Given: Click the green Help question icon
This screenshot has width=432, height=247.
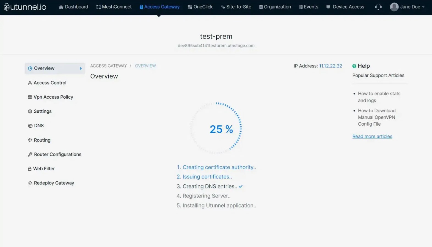Looking at the screenshot, I should coord(354,66).
